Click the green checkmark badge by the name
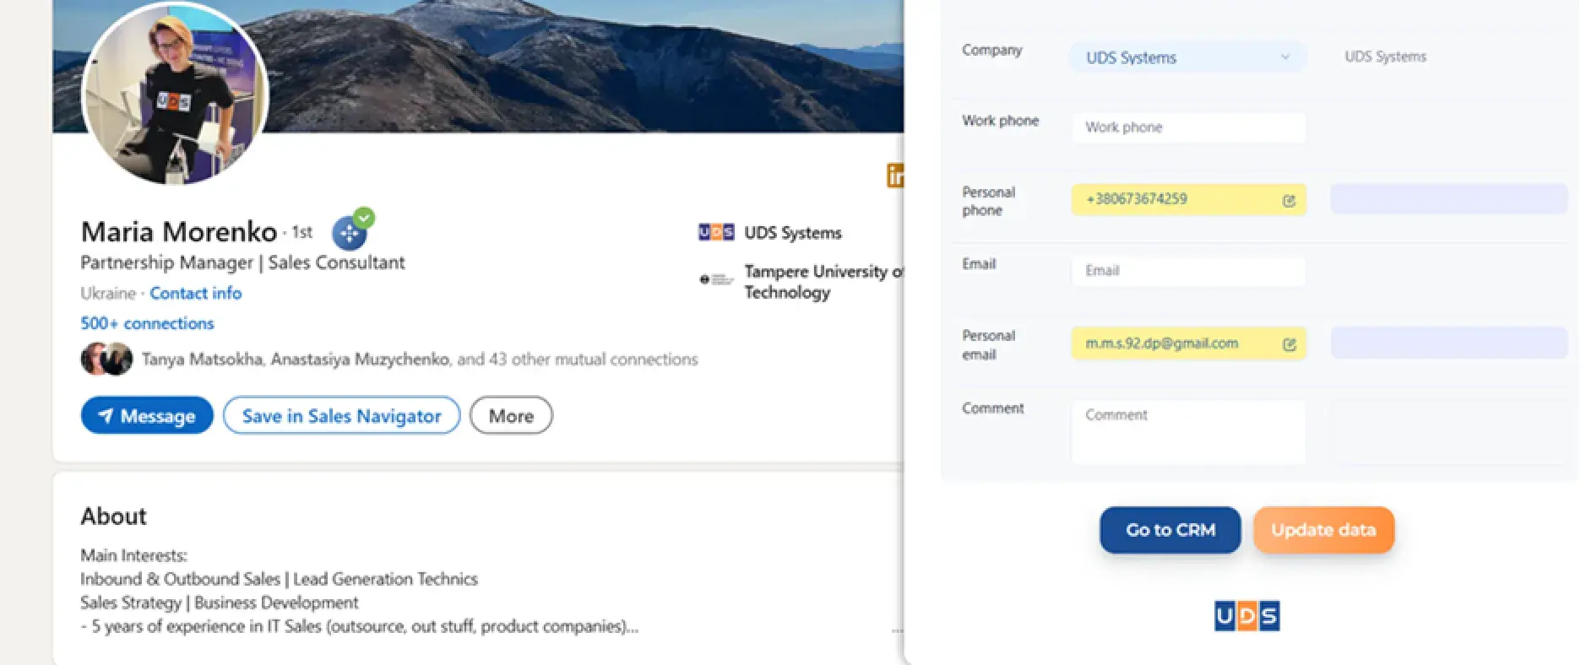This screenshot has height=665, width=1586. tap(364, 218)
